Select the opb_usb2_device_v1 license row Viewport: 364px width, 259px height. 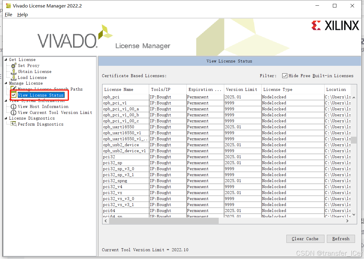226,151
